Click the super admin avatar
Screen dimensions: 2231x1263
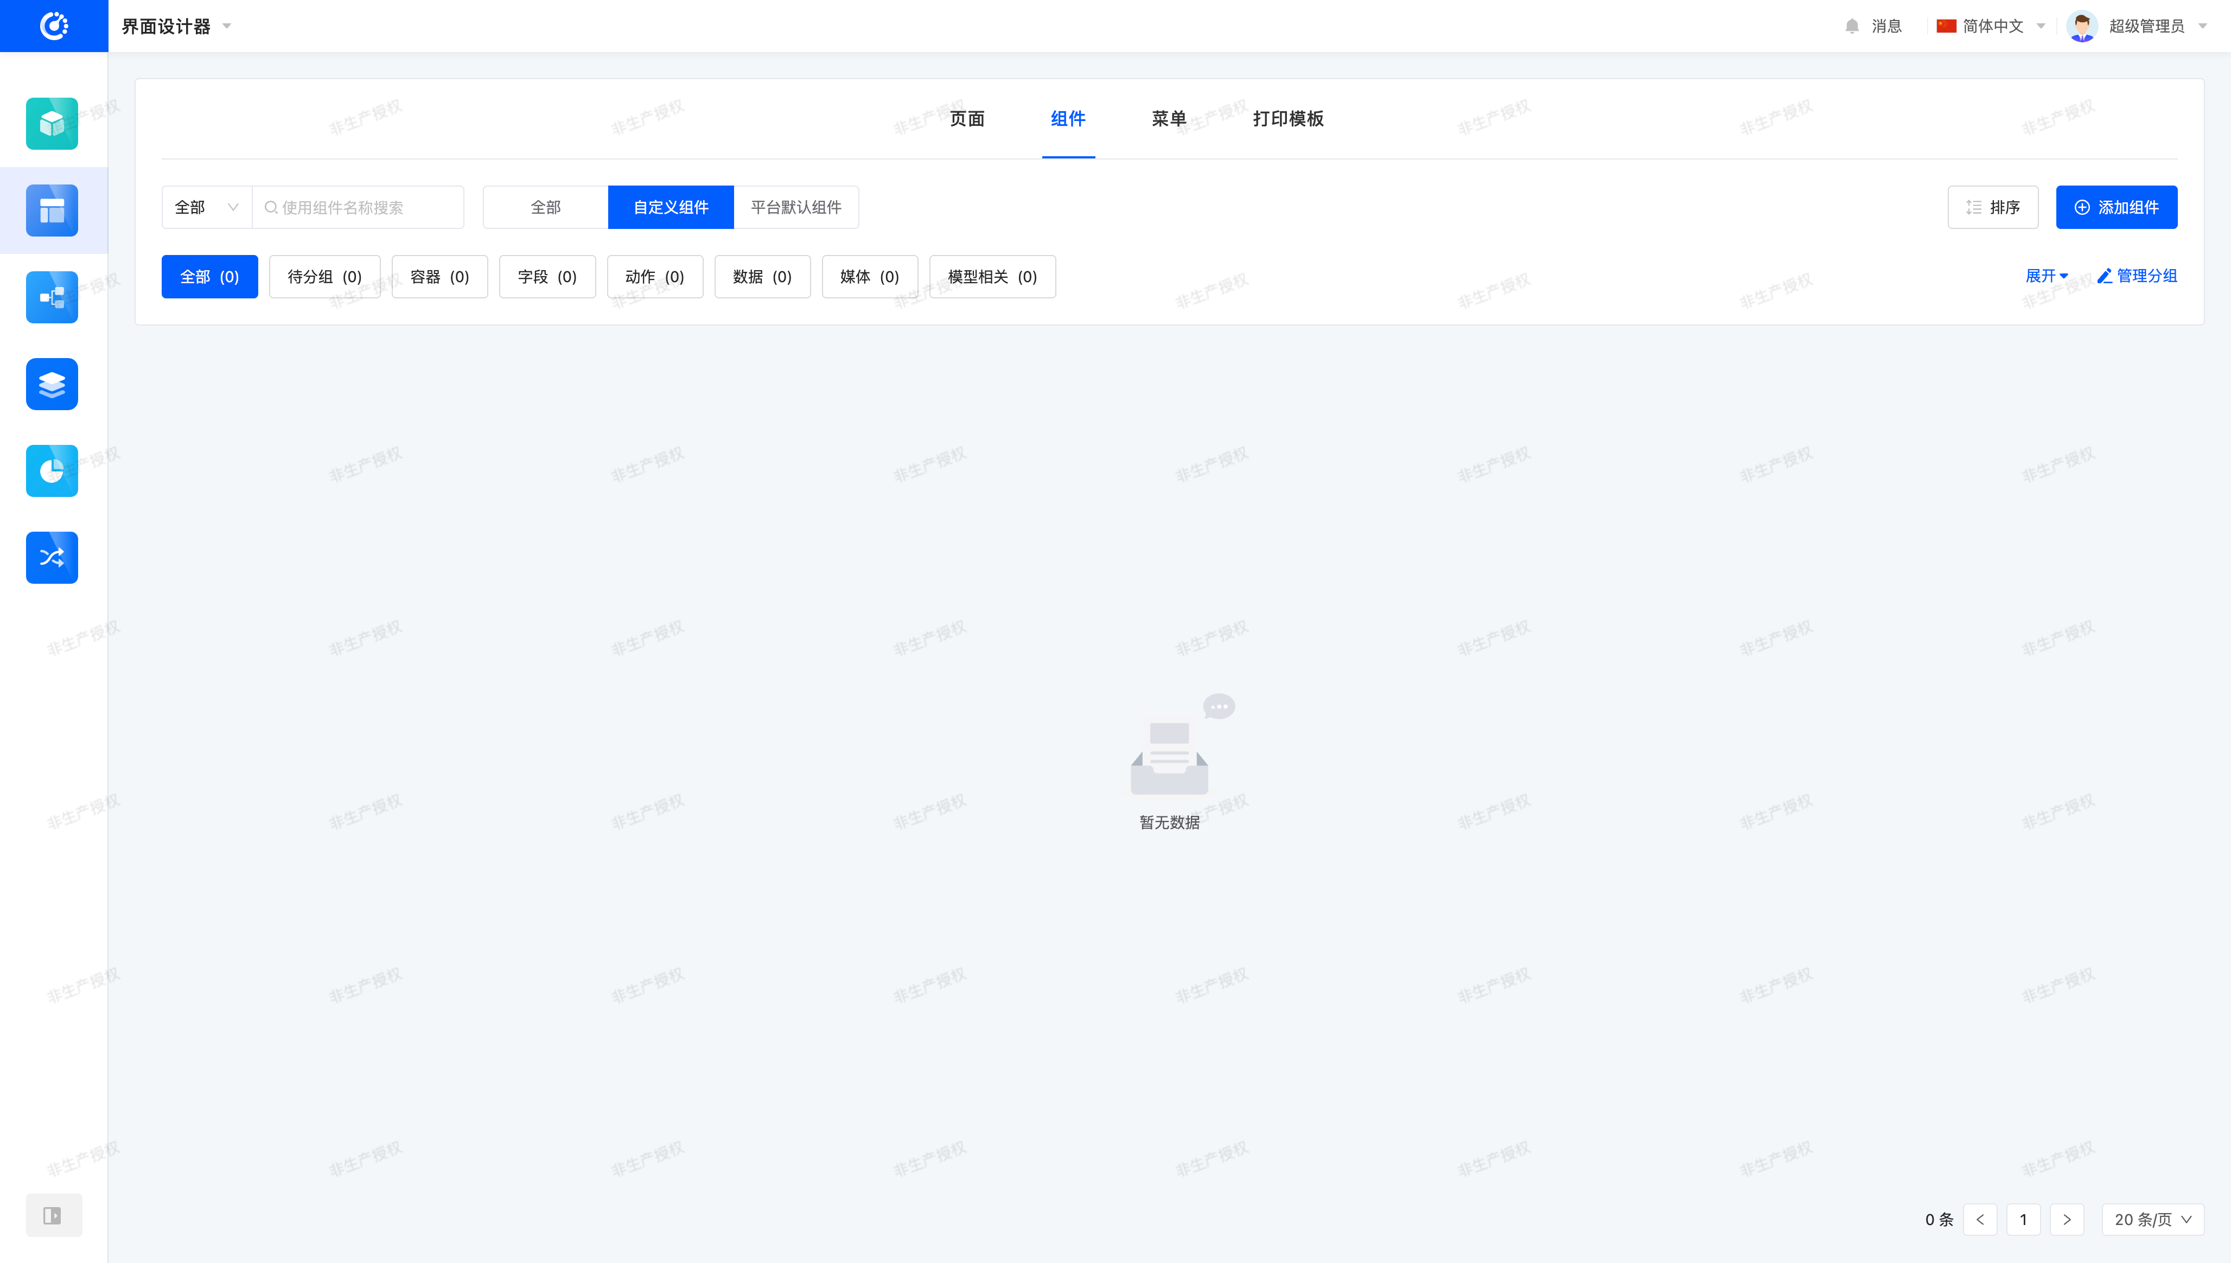tap(2082, 26)
